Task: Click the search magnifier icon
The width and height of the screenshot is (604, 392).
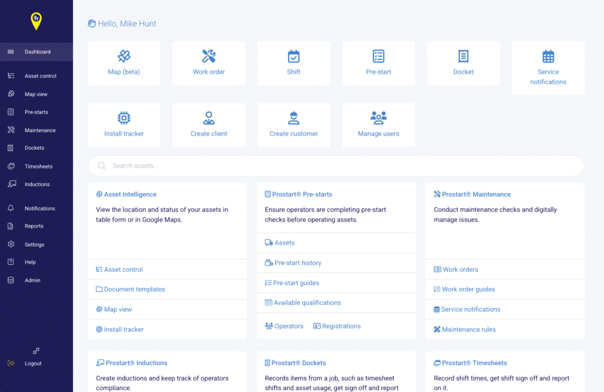Action: coord(101,166)
